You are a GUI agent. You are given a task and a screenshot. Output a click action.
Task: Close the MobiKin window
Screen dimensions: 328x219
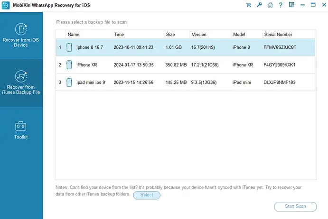(324, 5)
